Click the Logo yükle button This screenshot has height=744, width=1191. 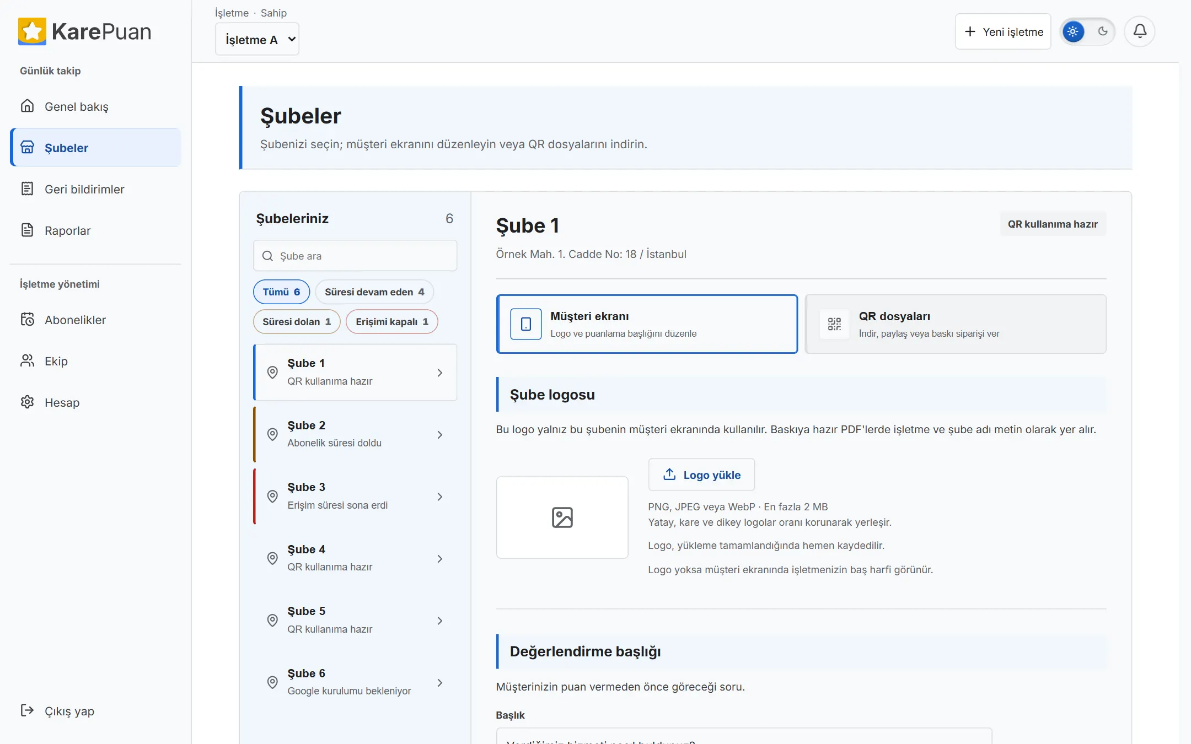point(701,475)
